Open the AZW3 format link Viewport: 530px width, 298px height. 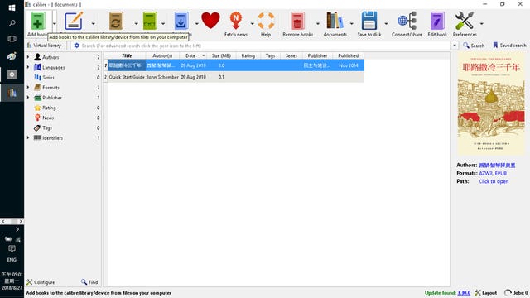pyautogui.click(x=485, y=173)
